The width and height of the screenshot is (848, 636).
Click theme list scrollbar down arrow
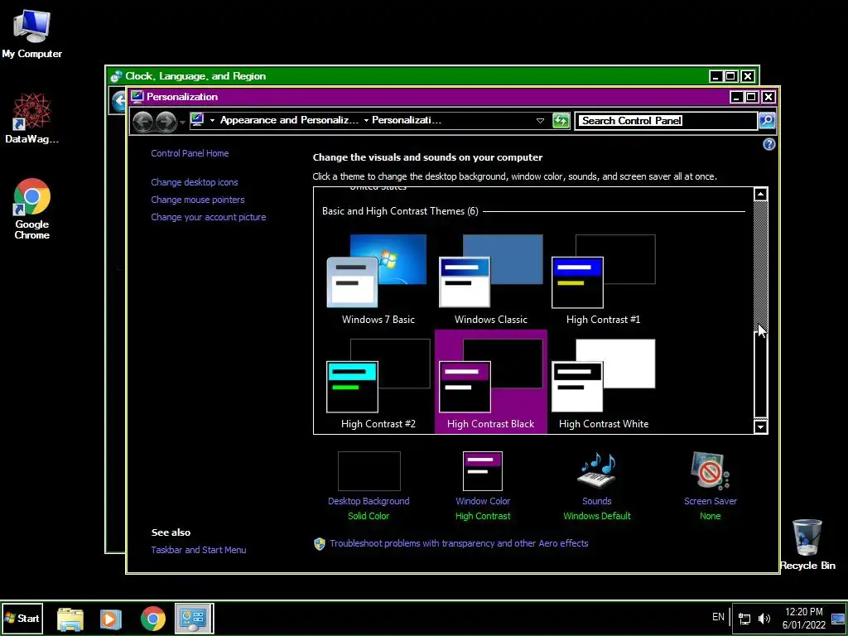point(760,426)
